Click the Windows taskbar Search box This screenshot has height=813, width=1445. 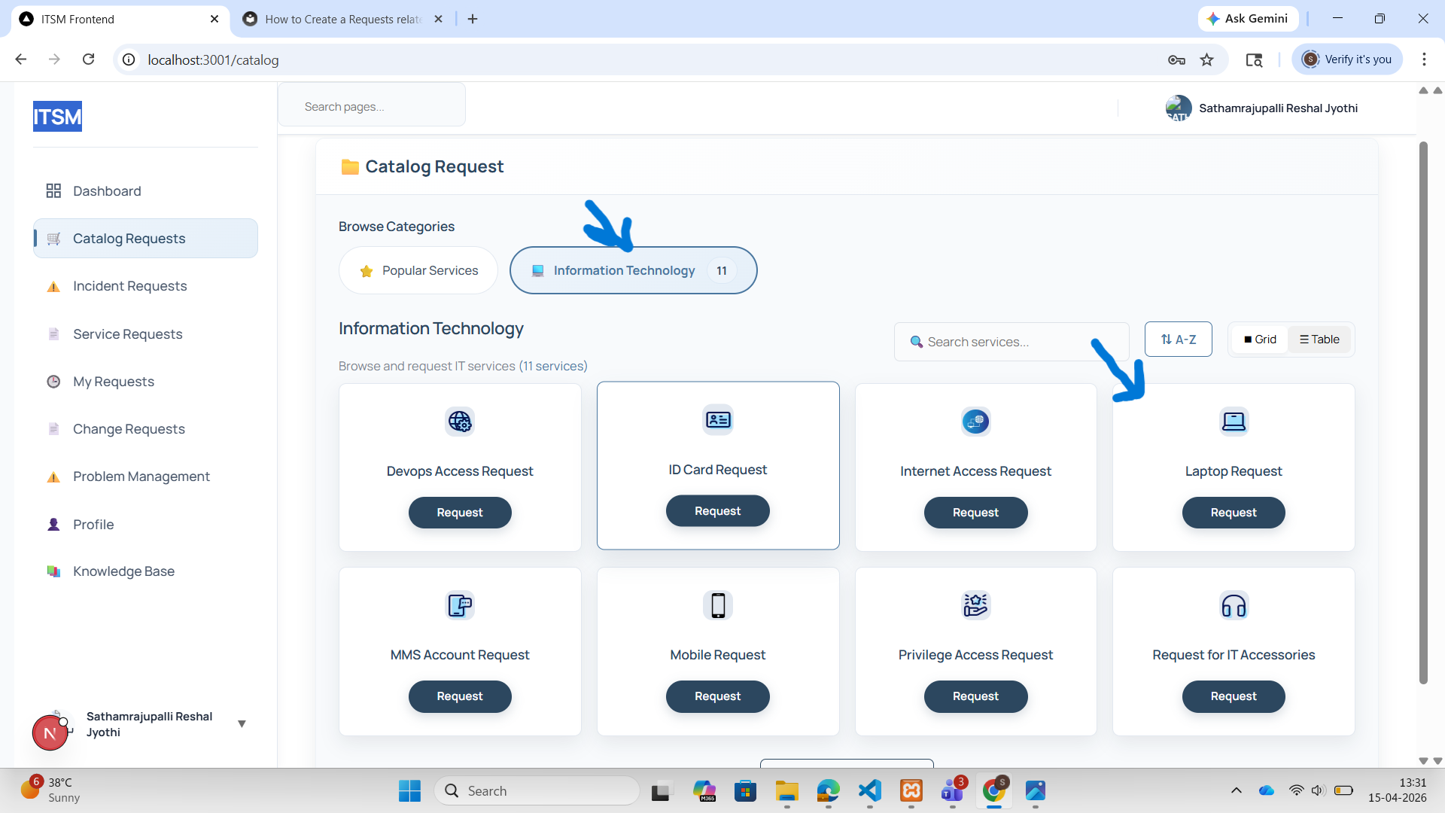(x=537, y=790)
